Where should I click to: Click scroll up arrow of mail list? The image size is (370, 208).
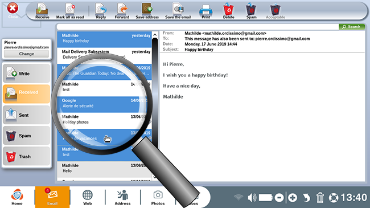155,35
